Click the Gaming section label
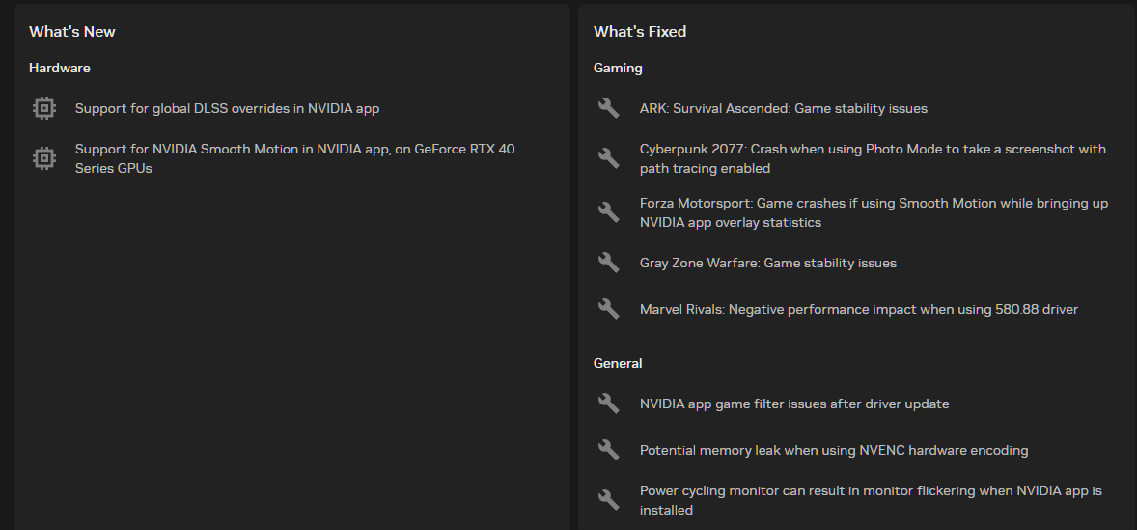 point(618,68)
